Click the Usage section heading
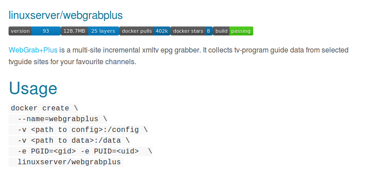Screen dimensions: 367x171 33,88
